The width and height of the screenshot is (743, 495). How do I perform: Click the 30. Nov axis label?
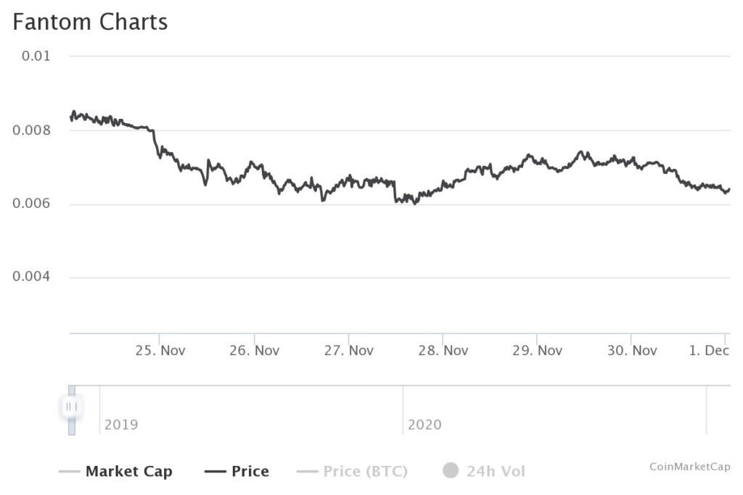pos(632,351)
